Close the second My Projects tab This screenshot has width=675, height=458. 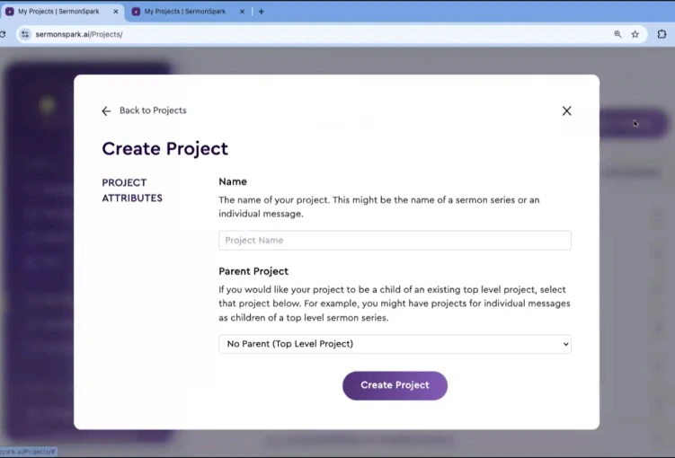(x=244, y=12)
